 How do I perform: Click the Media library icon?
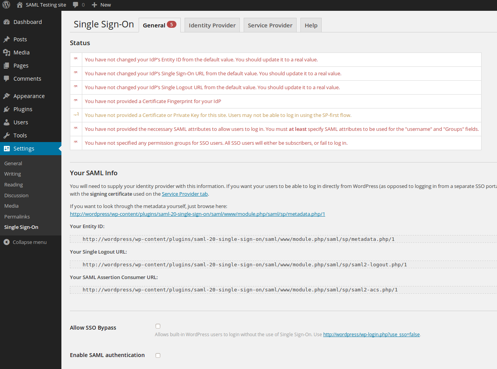[x=7, y=52]
